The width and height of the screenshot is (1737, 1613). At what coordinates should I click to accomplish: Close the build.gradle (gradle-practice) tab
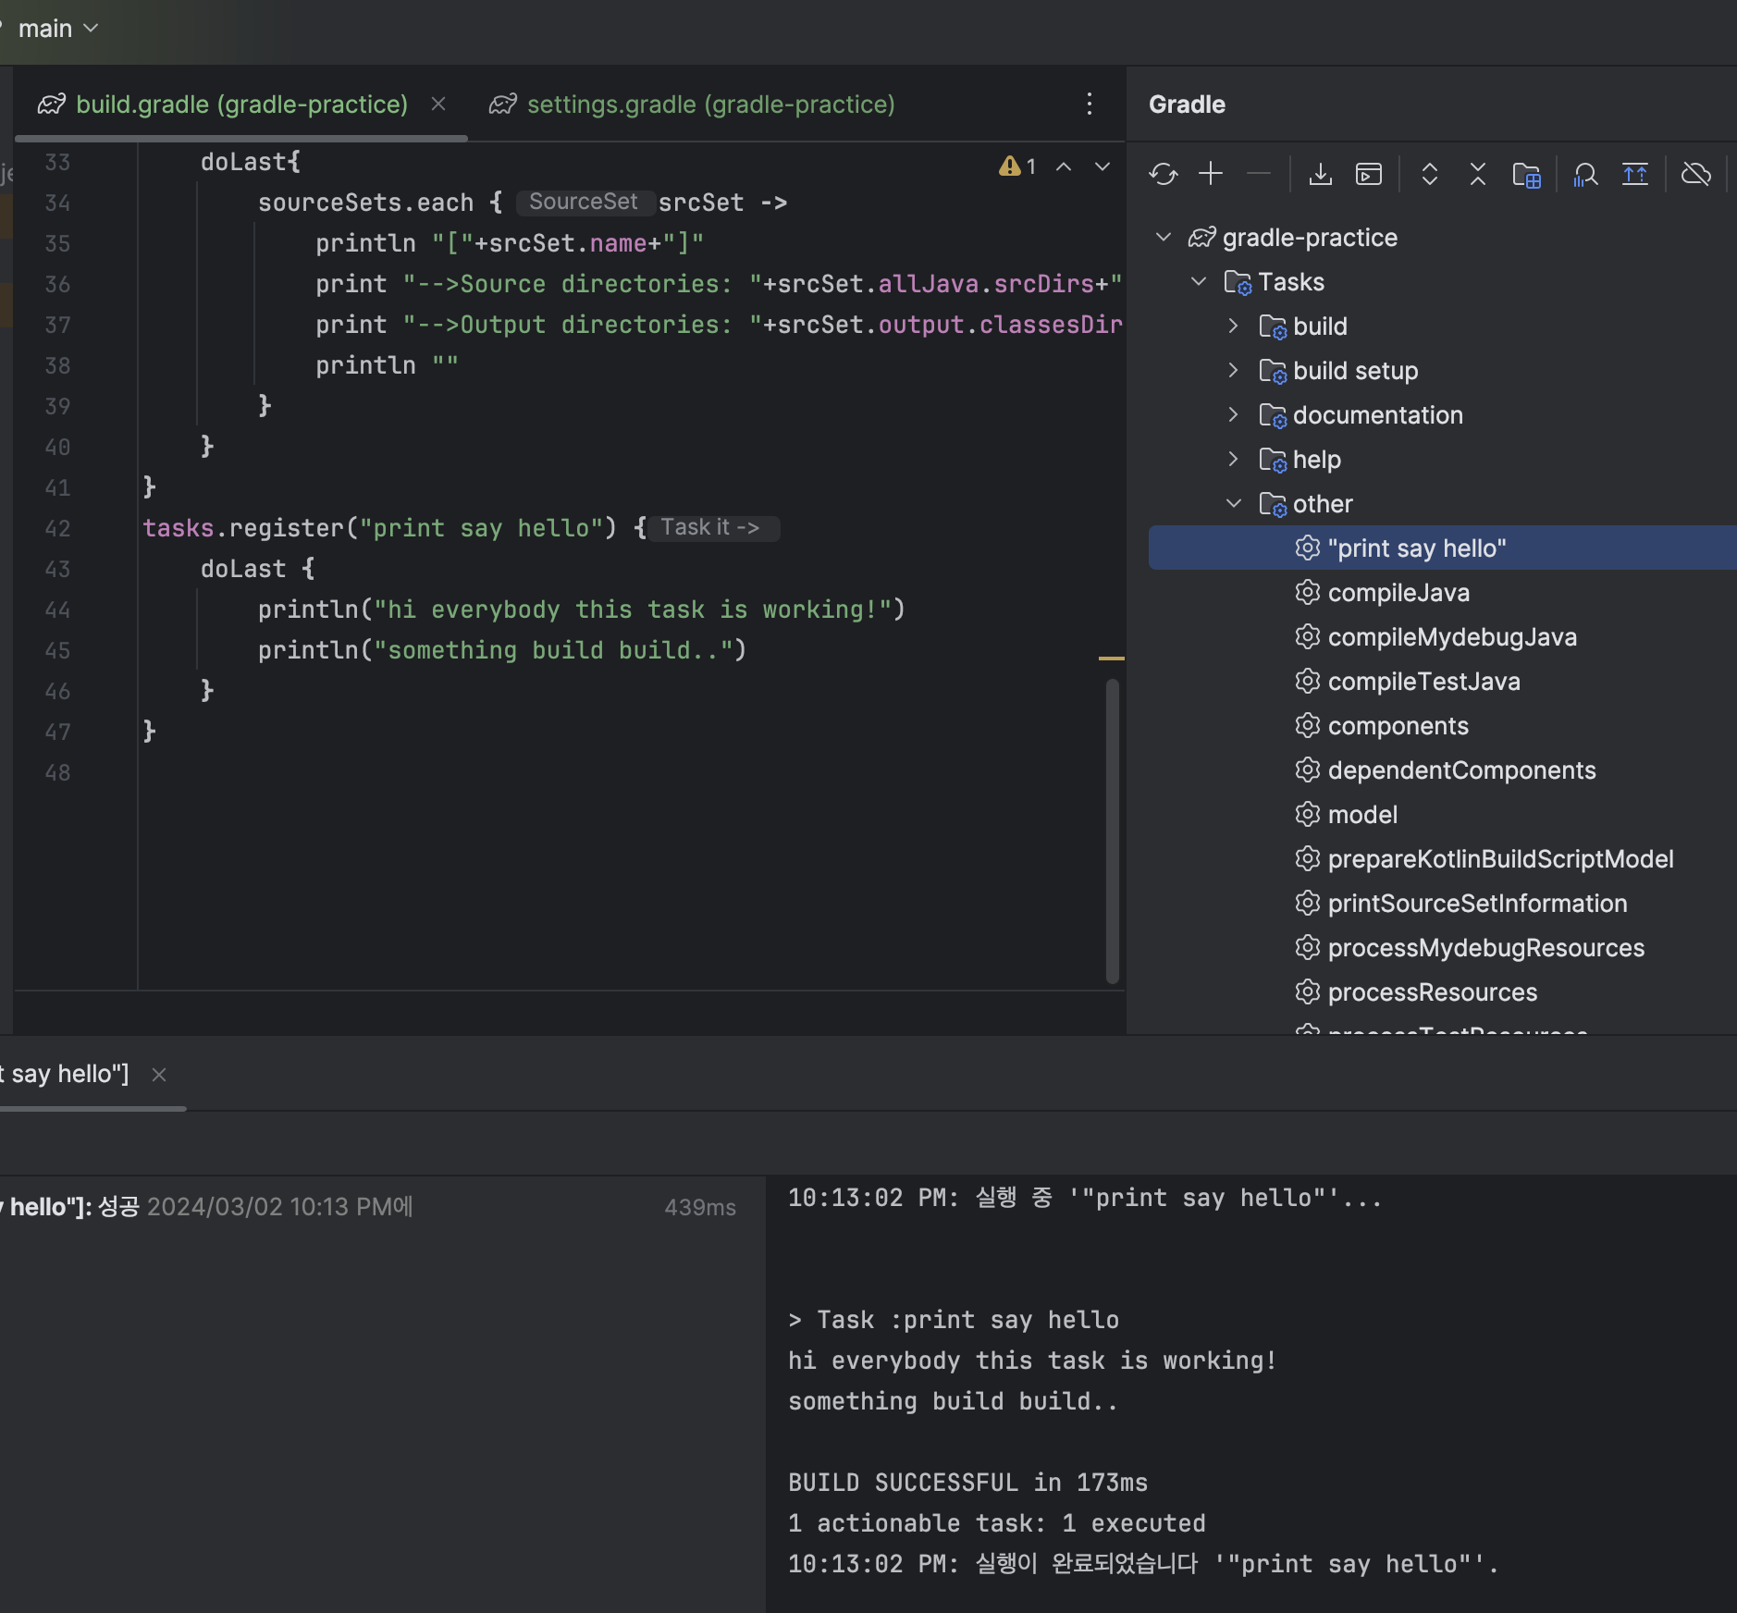pos(438,105)
